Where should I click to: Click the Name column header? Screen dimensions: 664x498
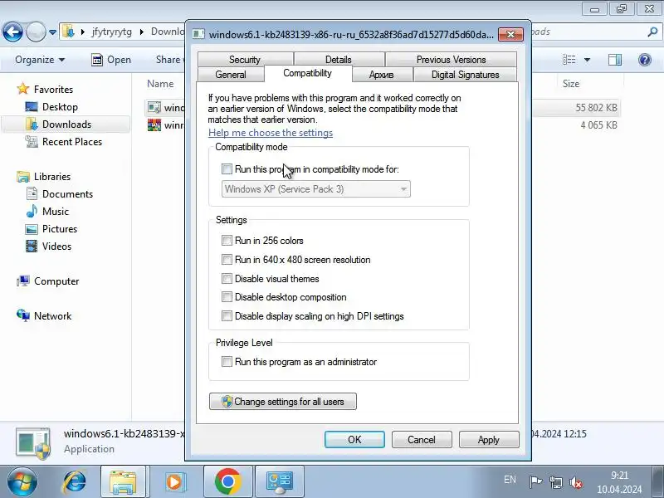160,84
